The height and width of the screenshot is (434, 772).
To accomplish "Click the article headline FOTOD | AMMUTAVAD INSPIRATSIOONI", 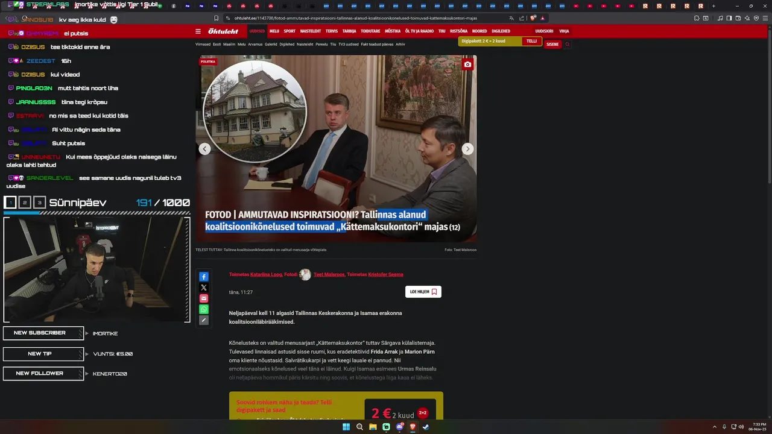I will [332, 221].
